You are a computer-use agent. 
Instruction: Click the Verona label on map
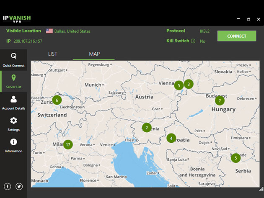tap(86, 144)
